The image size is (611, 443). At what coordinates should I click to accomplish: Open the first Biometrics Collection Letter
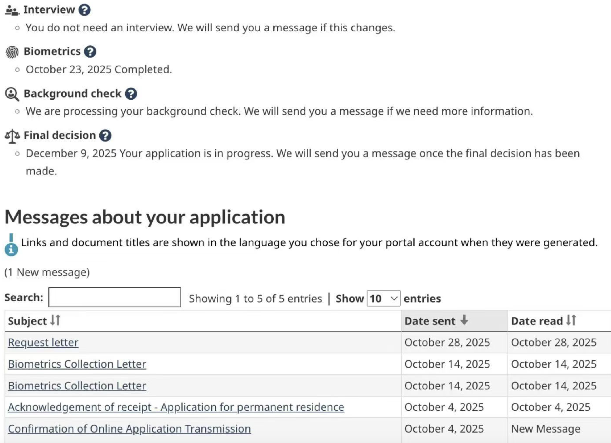coord(77,364)
